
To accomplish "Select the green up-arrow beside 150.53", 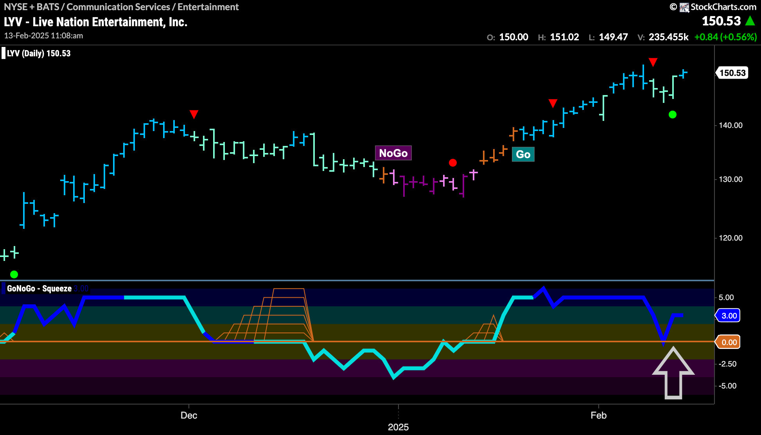I will [x=750, y=20].
